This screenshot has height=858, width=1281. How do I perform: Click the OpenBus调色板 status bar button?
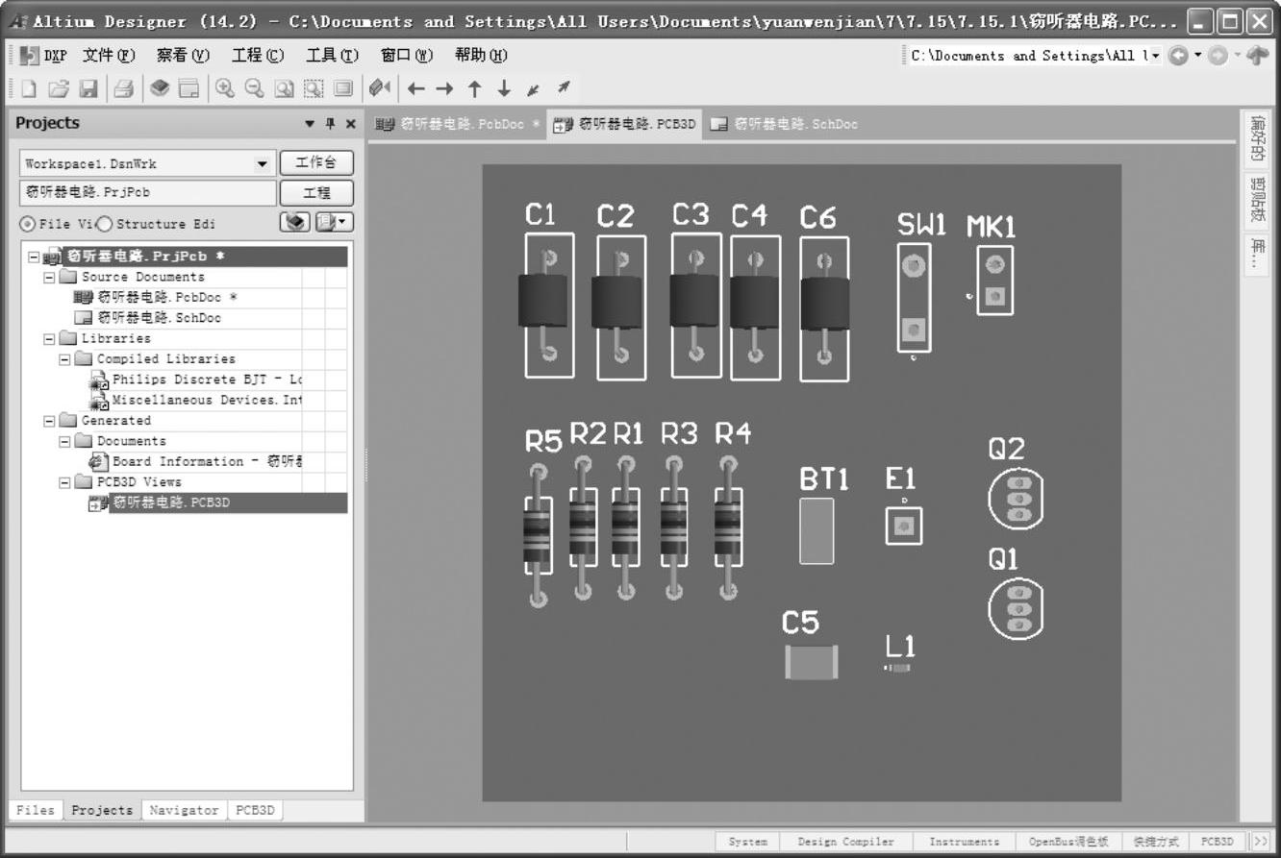click(1068, 842)
